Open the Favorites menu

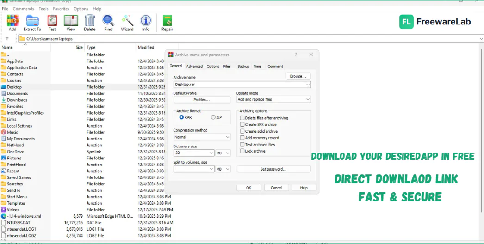pyautogui.click(x=61, y=9)
